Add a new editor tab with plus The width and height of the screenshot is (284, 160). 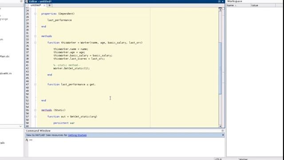click(x=49, y=5)
